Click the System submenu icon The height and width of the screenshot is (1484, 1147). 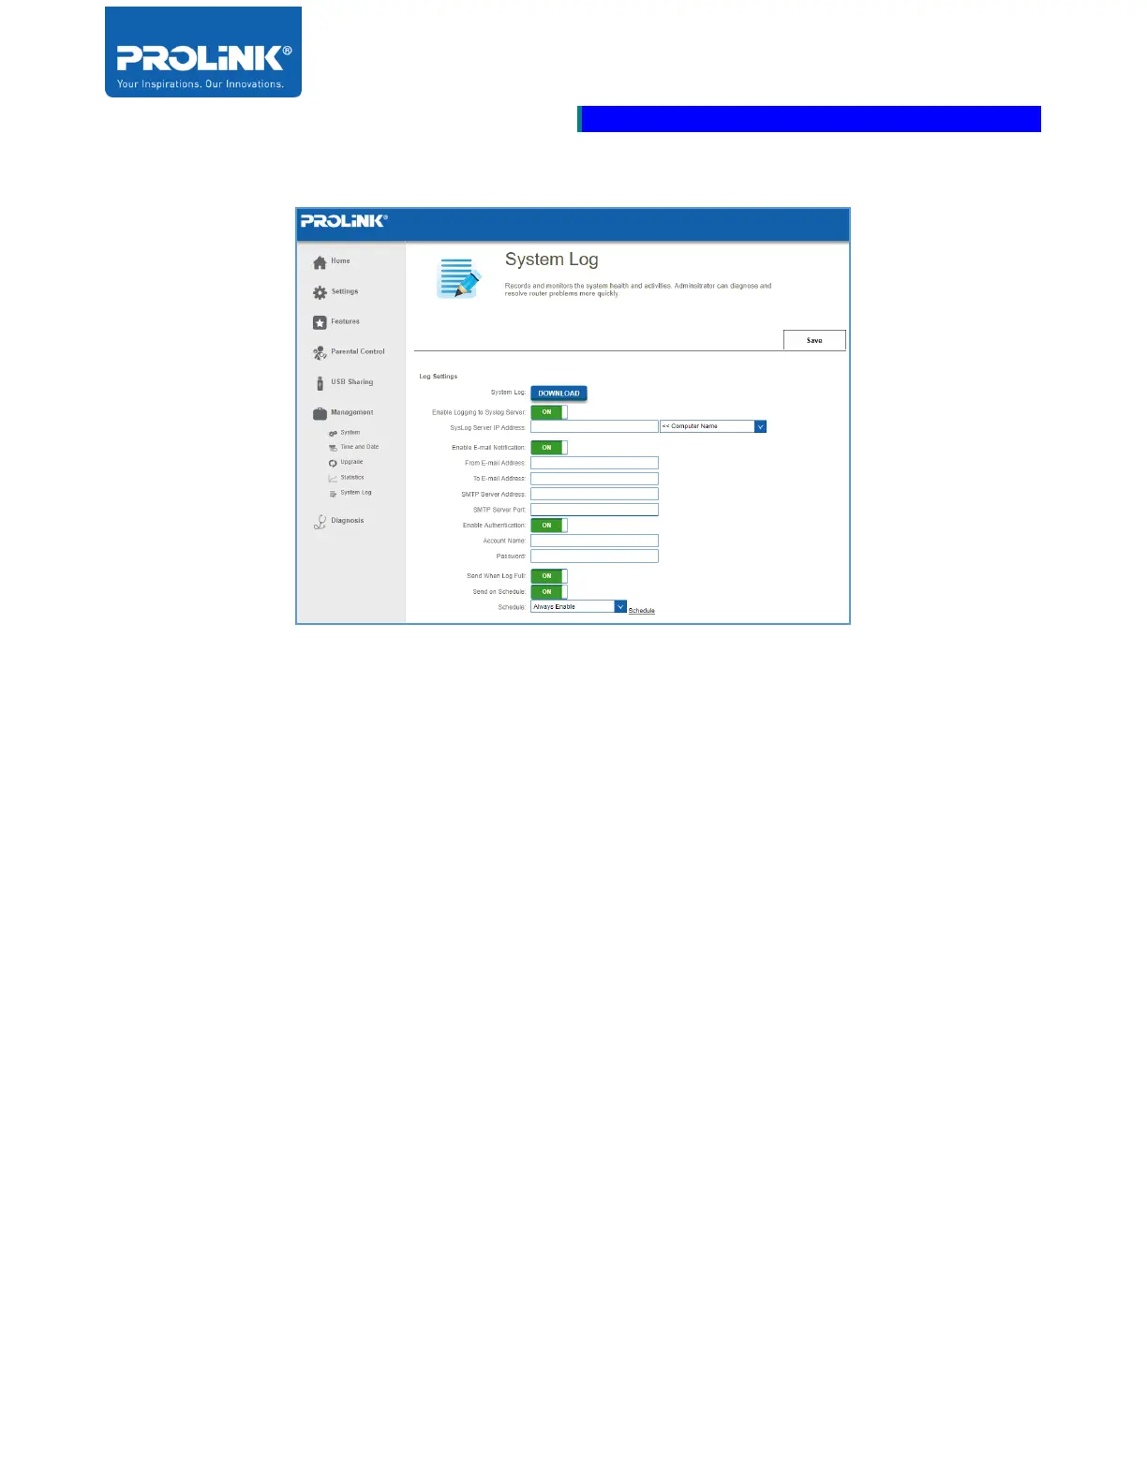point(333,434)
